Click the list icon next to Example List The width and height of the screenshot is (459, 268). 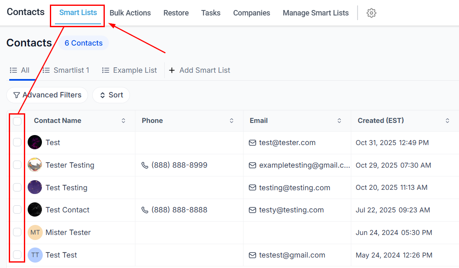tap(105, 70)
